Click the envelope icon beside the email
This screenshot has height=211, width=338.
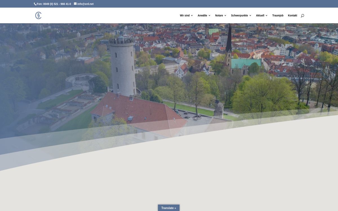point(75,4)
